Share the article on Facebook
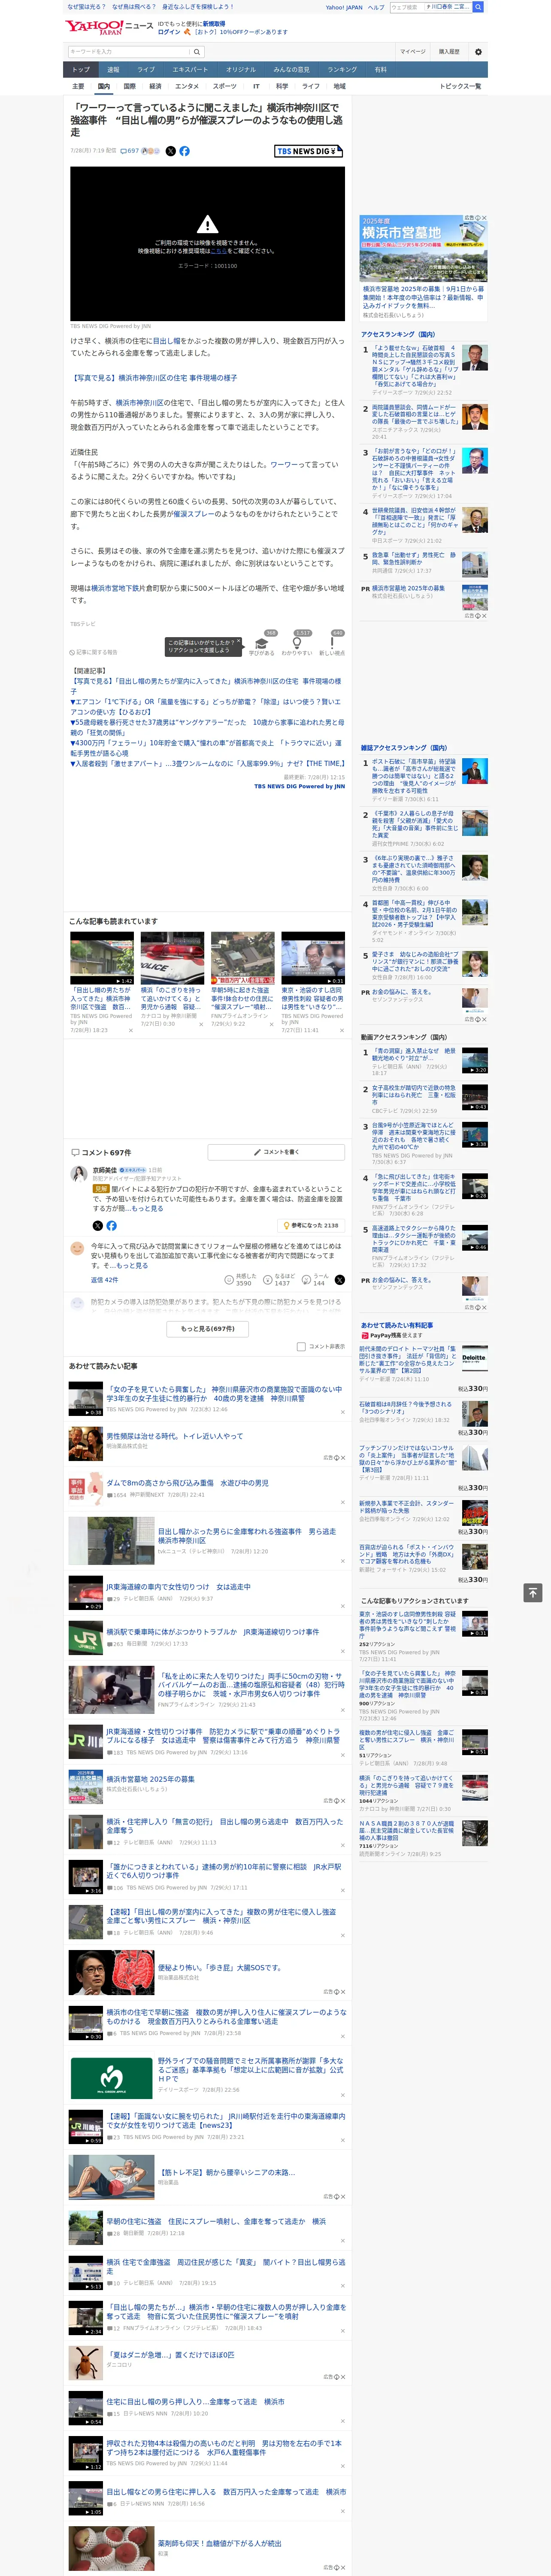The image size is (551, 2576). pyautogui.click(x=184, y=151)
